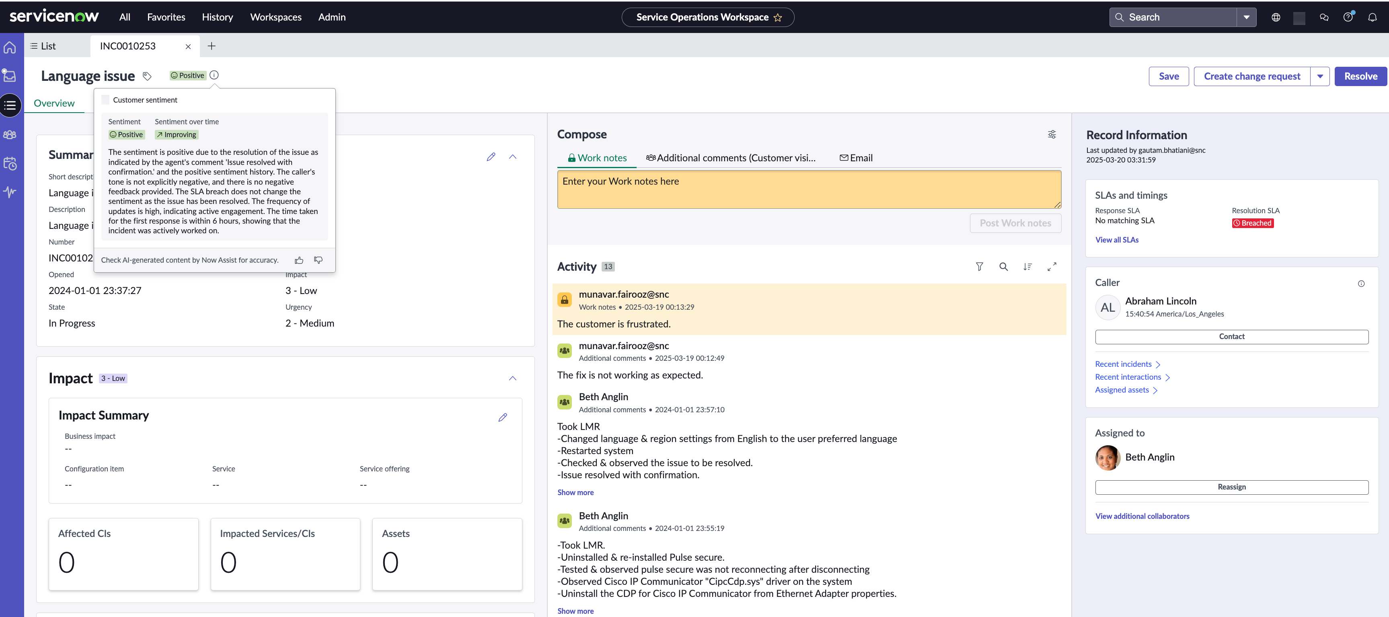Give thumbs down to AI sentiment
This screenshot has height=617, width=1389.
(x=318, y=260)
